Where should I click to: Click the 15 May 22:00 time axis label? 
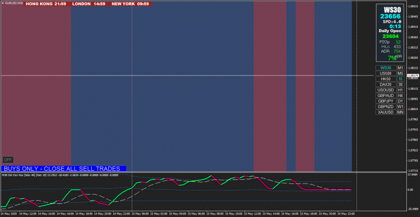347,214
